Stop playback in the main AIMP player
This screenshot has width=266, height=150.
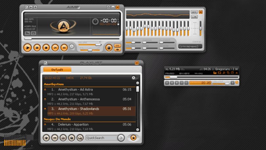point(46,48)
